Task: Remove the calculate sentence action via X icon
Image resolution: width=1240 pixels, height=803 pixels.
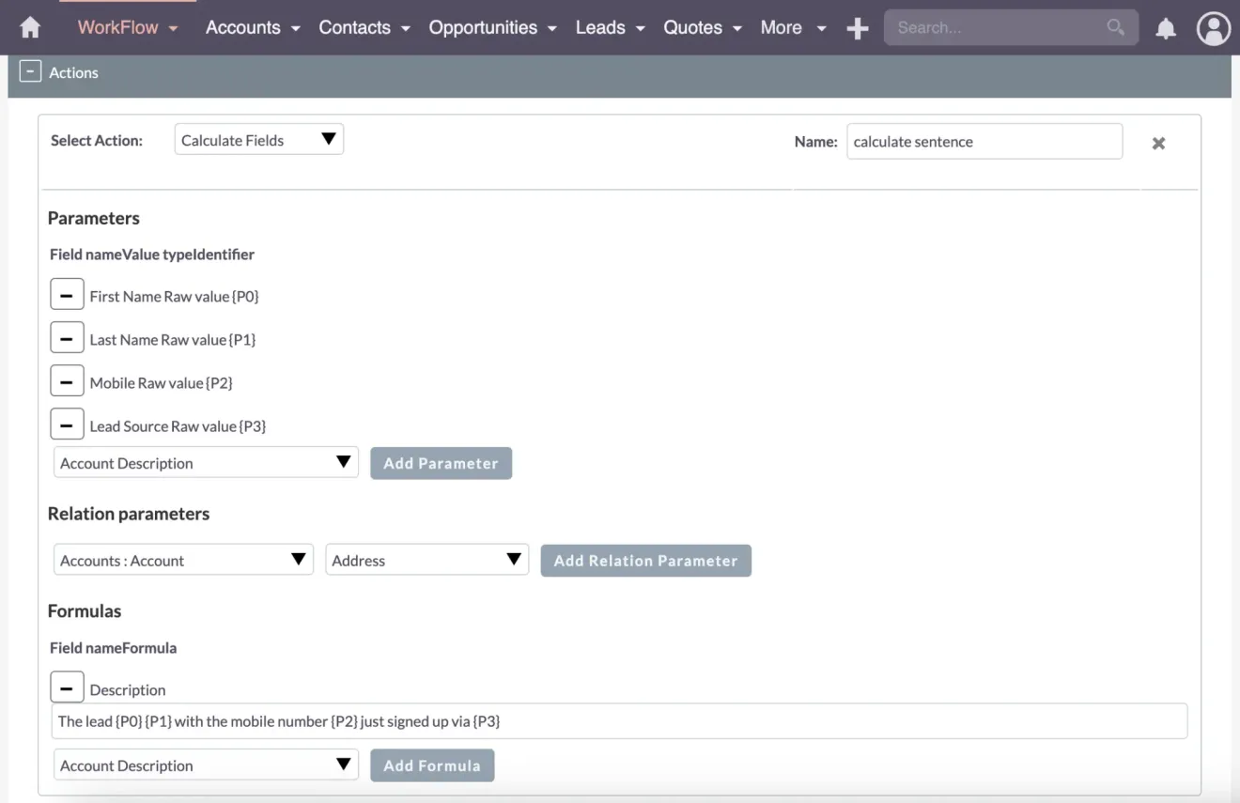Action: tap(1158, 143)
